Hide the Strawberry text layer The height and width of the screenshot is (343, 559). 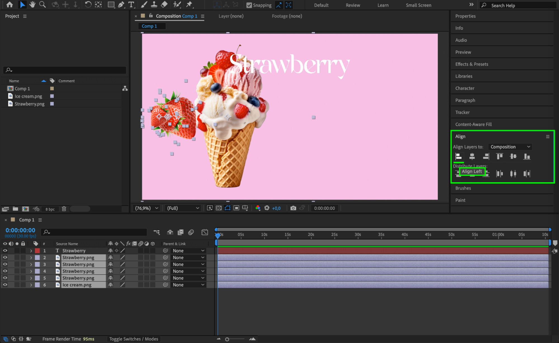click(5, 251)
